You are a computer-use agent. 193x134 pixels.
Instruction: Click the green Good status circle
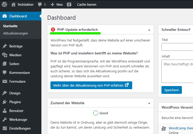(96, 113)
